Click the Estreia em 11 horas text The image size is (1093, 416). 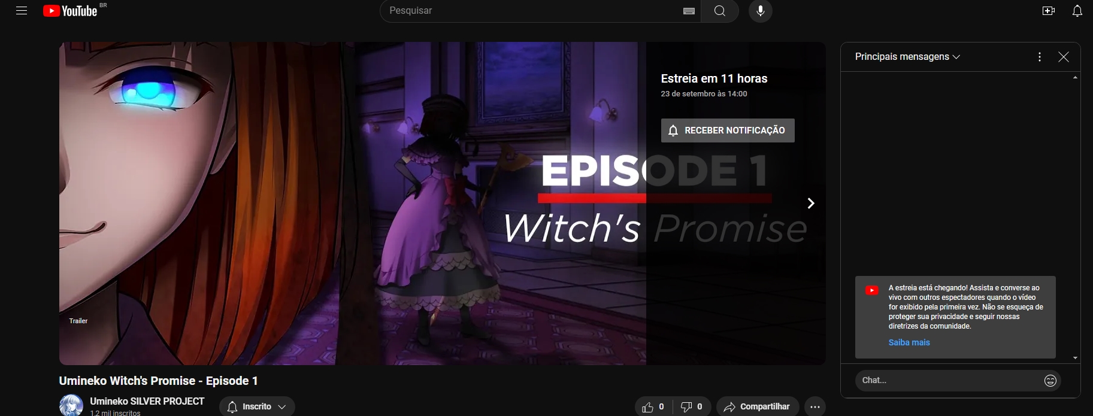[x=714, y=78]
